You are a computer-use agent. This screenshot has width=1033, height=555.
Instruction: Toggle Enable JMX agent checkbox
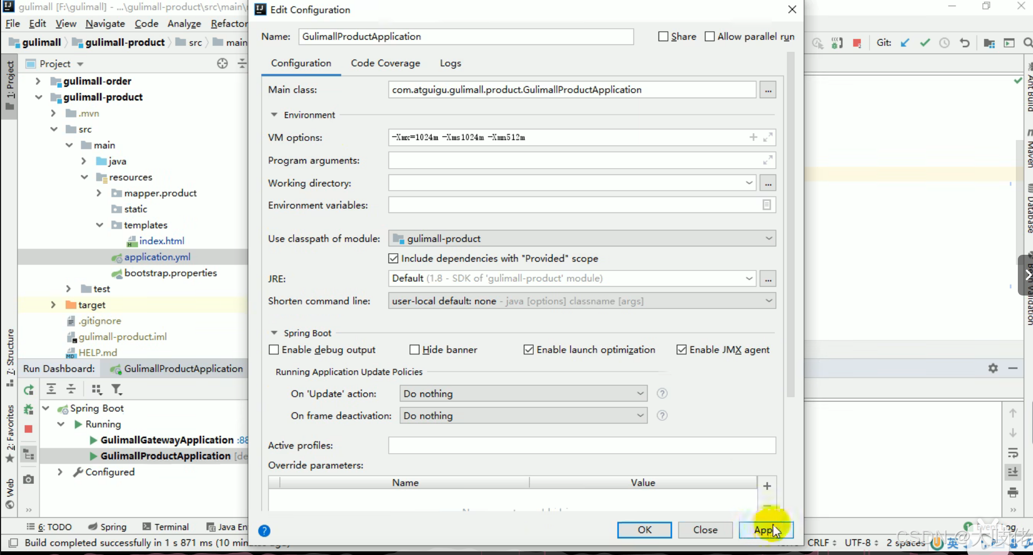click(x=682, y=350)
